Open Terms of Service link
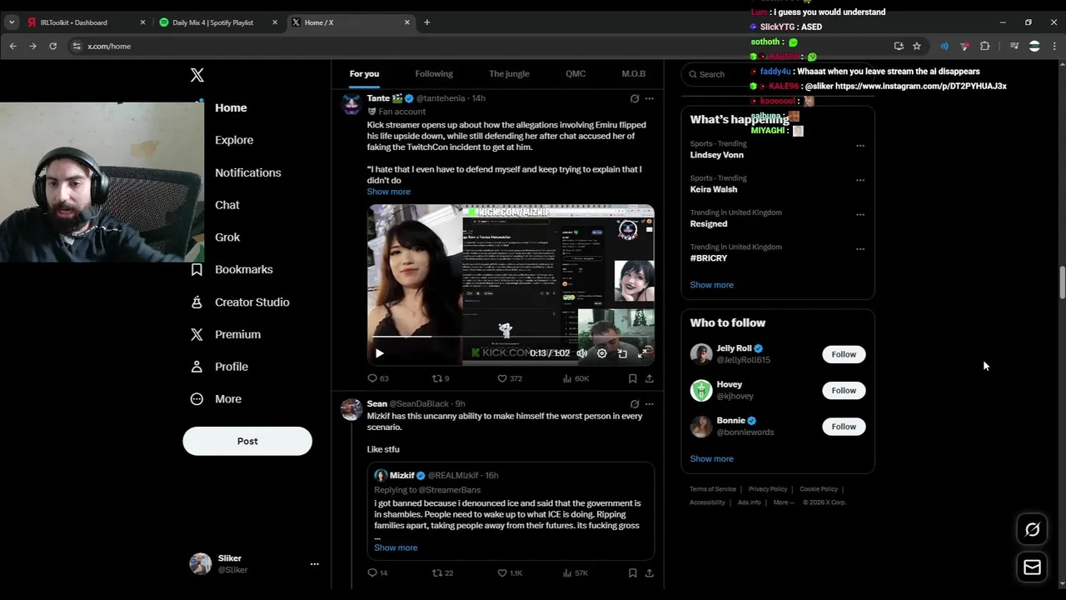1066x600 pixels. (x=713, y=489)
